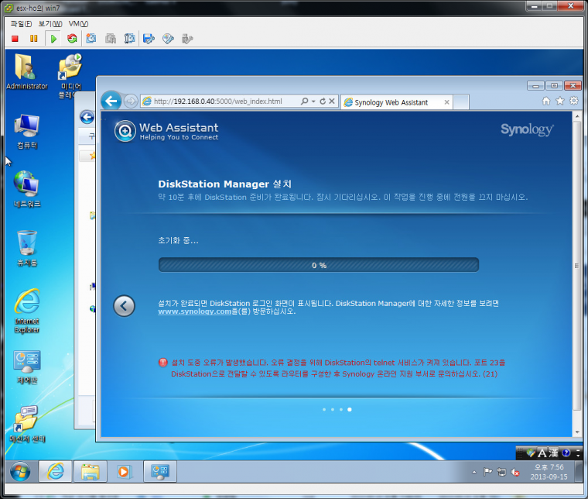Click the installation progress bar at 0 %

(319, 265)
